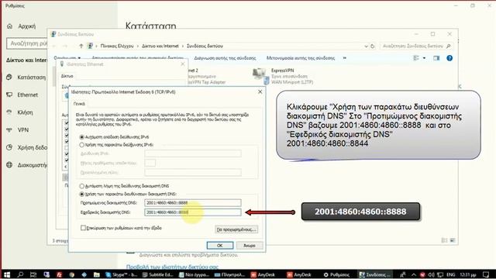Viewport: 496px width, 279px height.
Task: Refresh the Network Connections window
Action: (373, 46)
